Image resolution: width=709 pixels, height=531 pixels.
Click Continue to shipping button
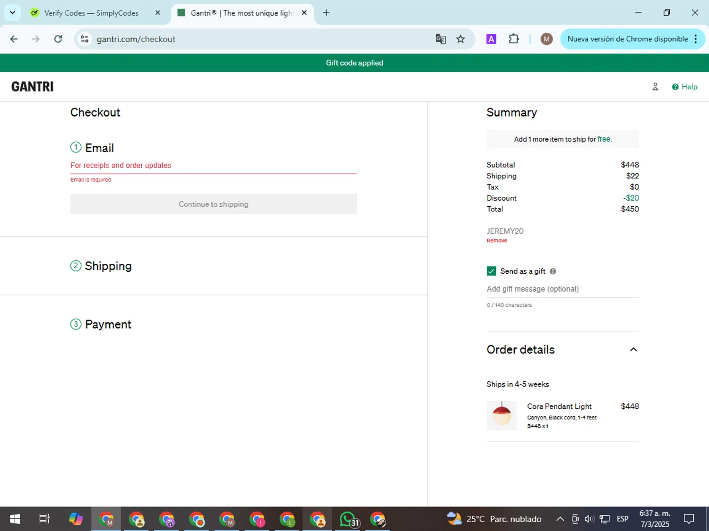tap(214, 204)
